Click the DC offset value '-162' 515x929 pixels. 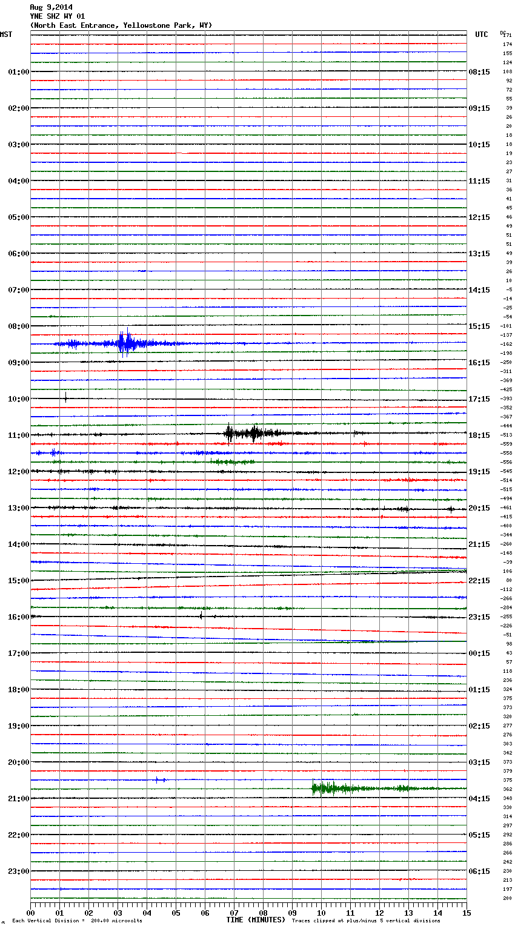tap(507, 345)
